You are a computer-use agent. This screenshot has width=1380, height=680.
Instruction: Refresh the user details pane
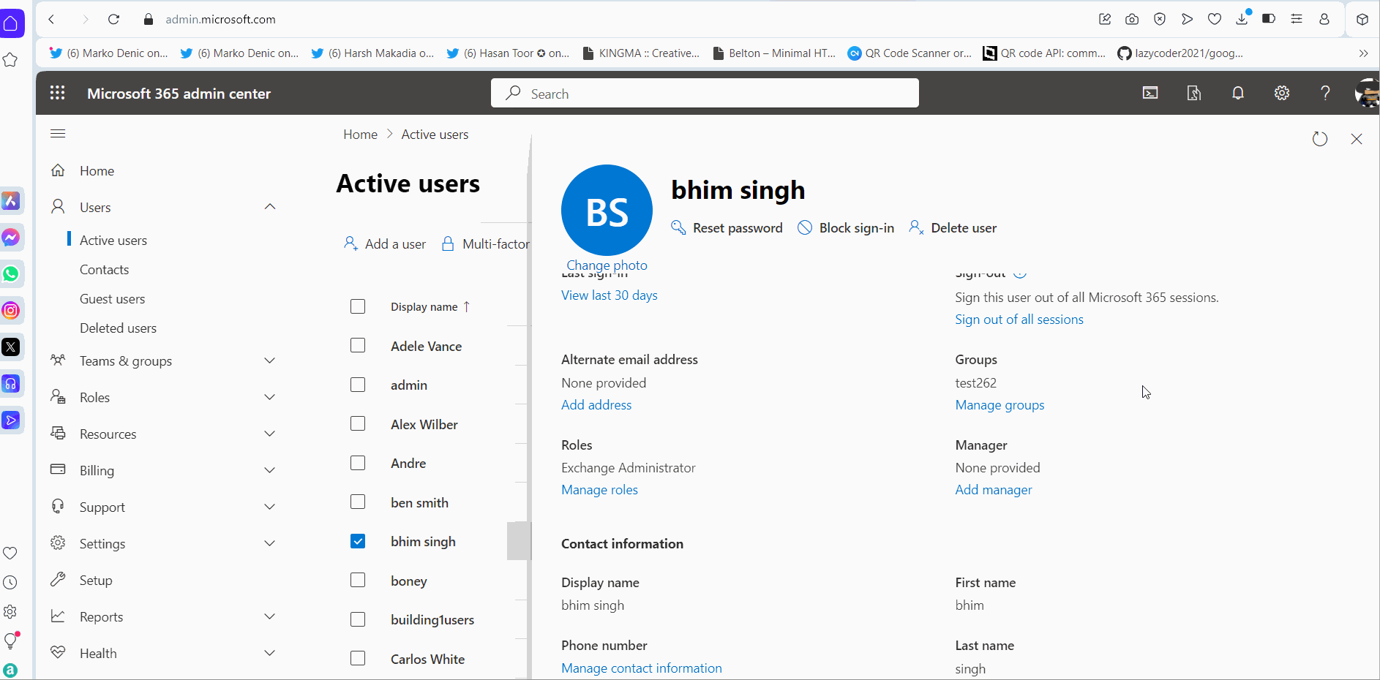(x=1320, y=138)
